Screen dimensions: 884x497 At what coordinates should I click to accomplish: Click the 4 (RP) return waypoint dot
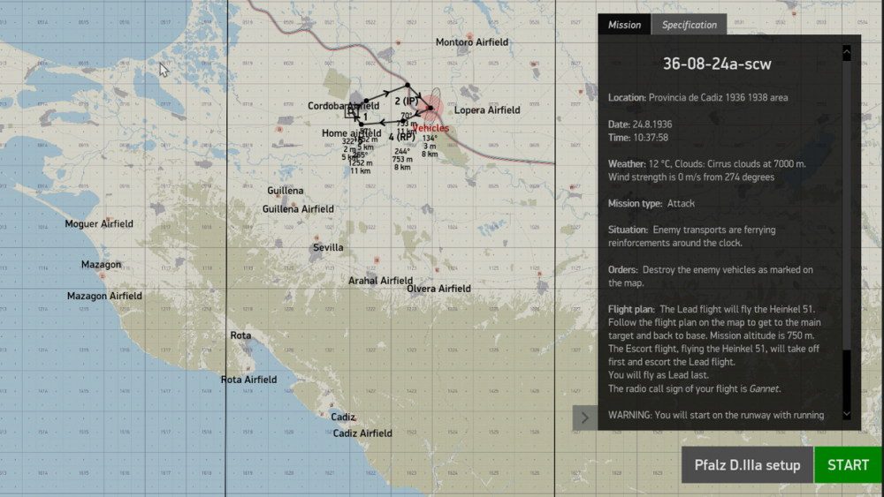click(x=403, y=121)
